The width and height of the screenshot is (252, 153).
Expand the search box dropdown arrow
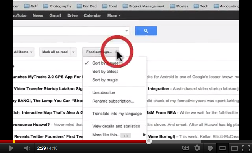127,31
